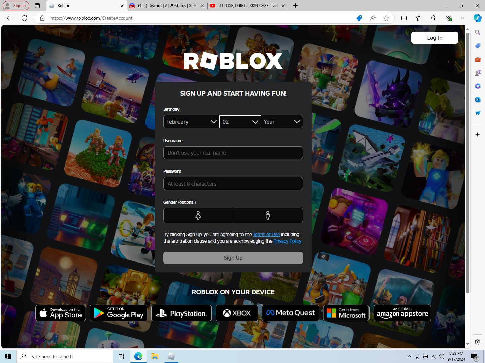Close the Discord browser tab
The image size is (485, 363).
(202, 6)
